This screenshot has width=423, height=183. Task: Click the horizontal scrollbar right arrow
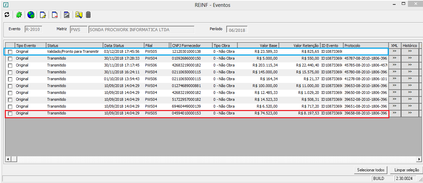419,159
